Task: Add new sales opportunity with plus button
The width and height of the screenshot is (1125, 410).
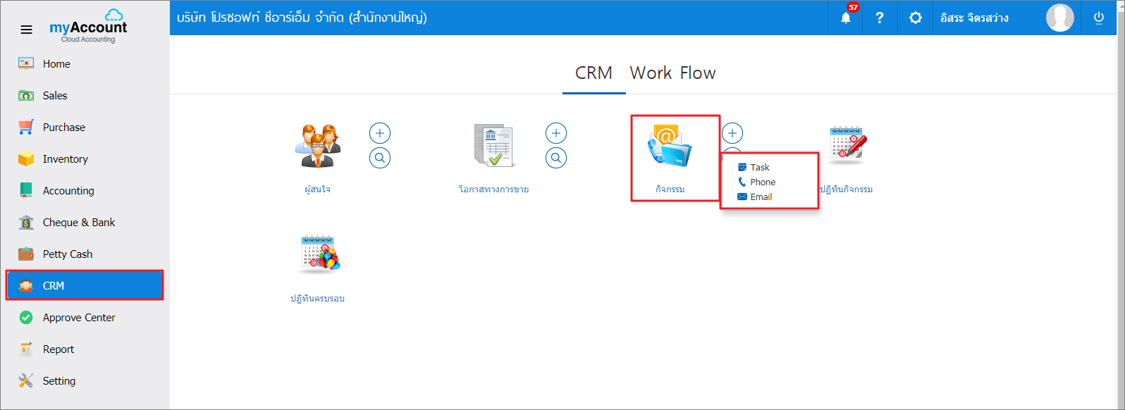Action: pyautogui.click(x=556, y=133)
